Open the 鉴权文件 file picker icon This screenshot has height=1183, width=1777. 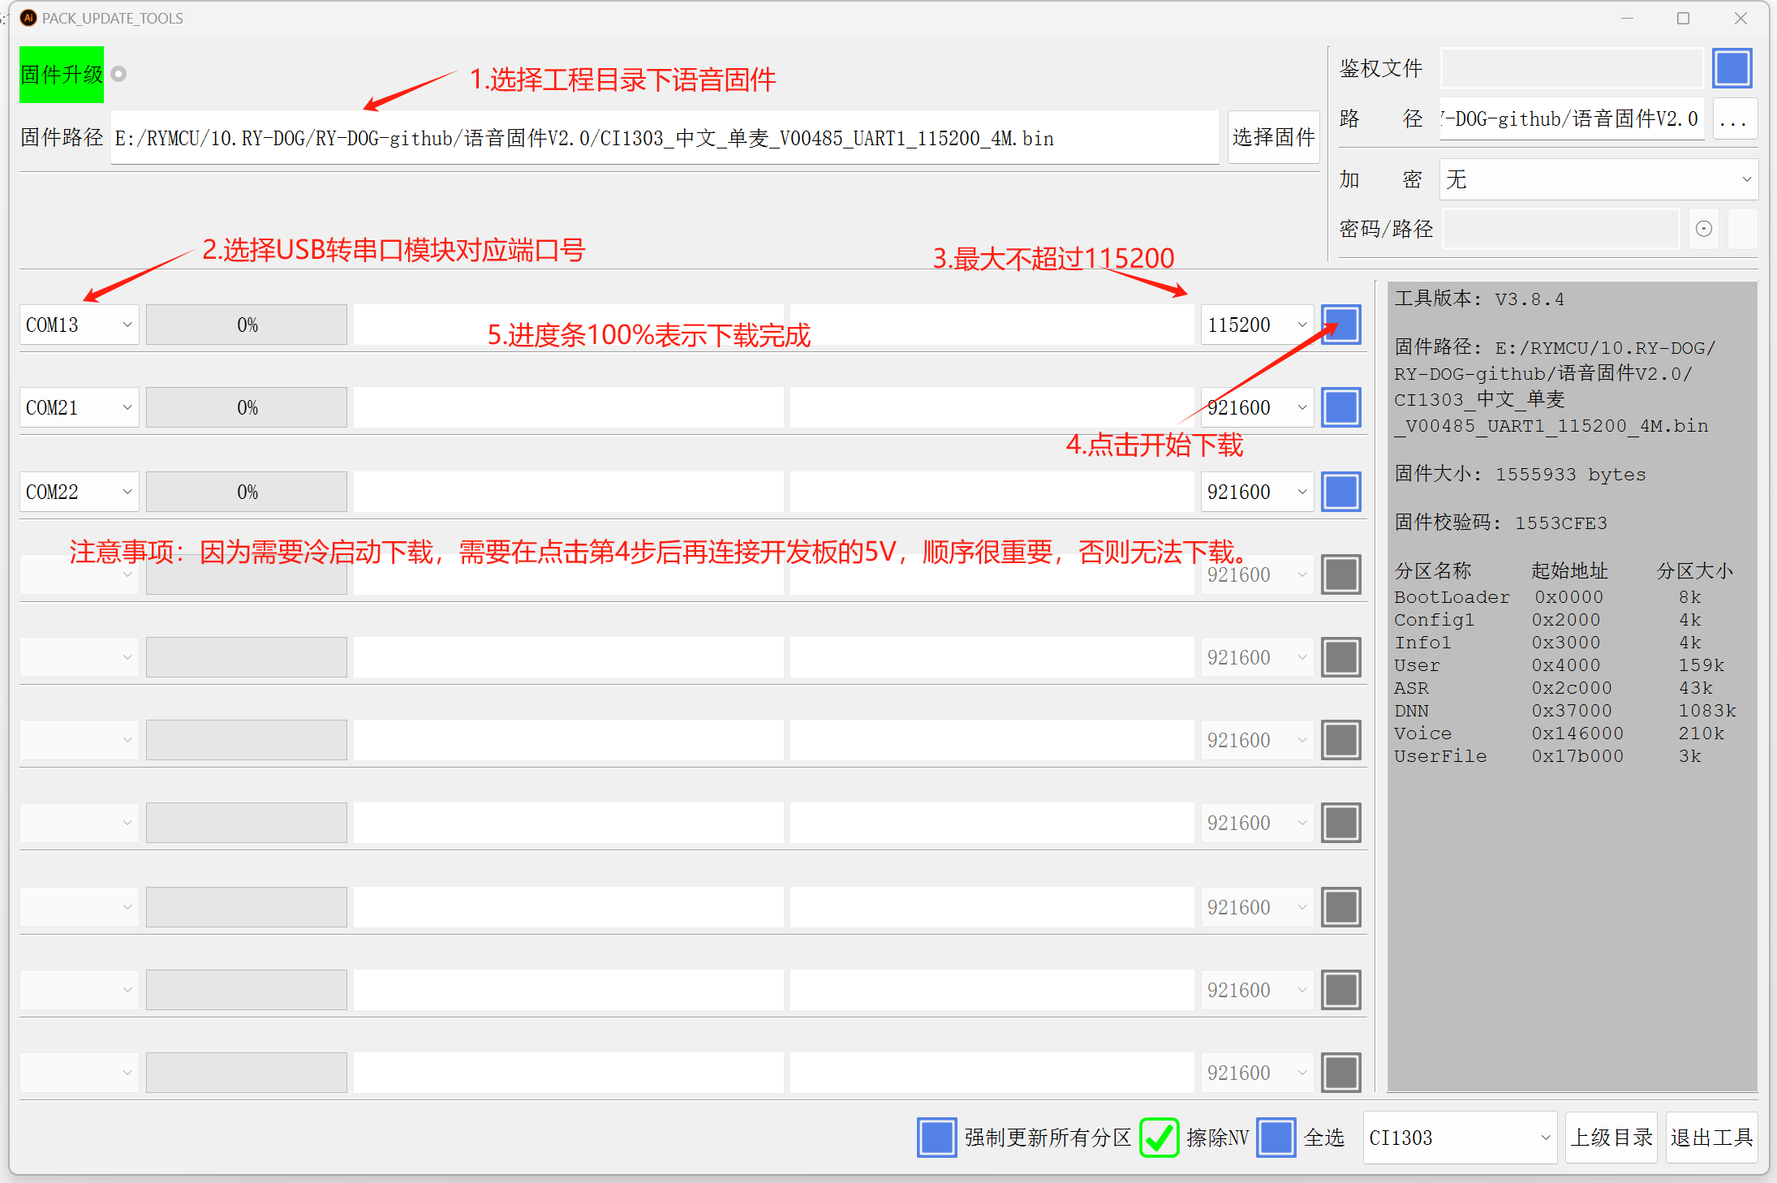point(1732,68)
